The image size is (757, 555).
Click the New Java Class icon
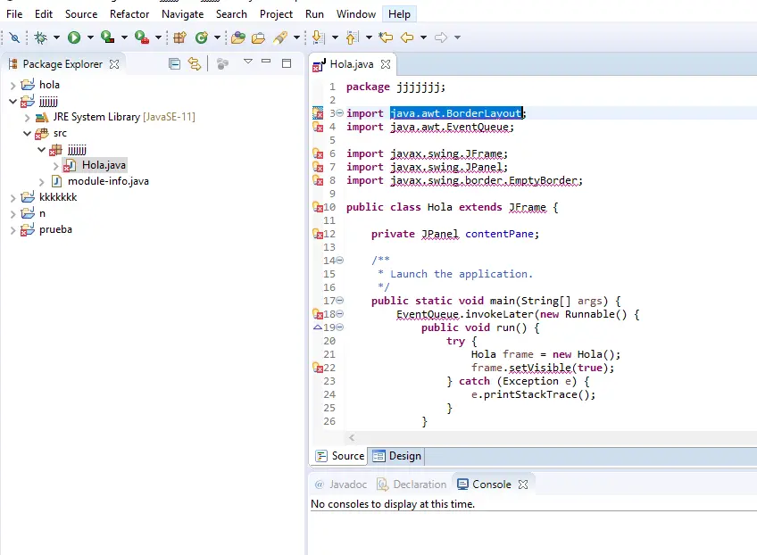(x=202, y=37)
